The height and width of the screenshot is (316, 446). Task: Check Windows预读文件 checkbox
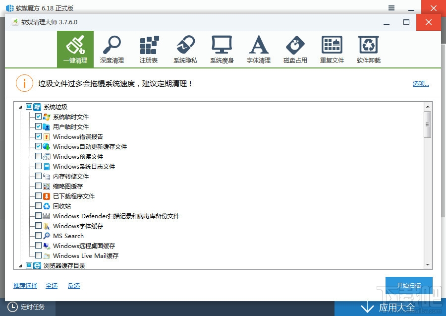(x=38, y=156)
